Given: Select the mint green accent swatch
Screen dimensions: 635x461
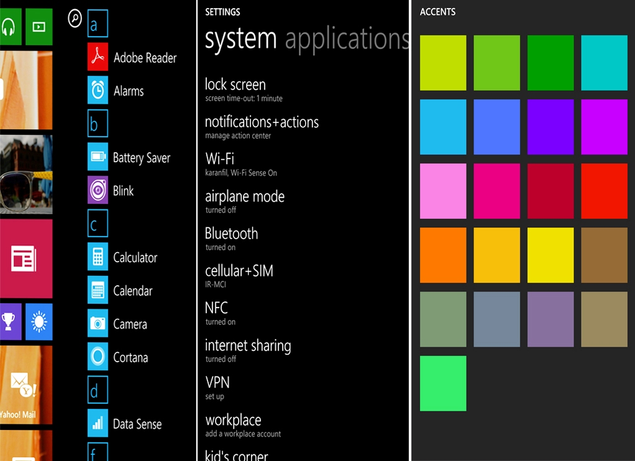Looking at the screenshot, I should [x=443, y=383].
